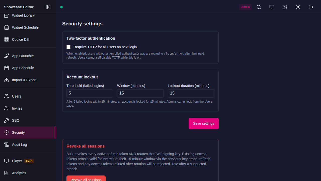This screenshot has width=321, height=181.
Task: Click the Codice DB QR code icon
Action: tap(7, 39)
